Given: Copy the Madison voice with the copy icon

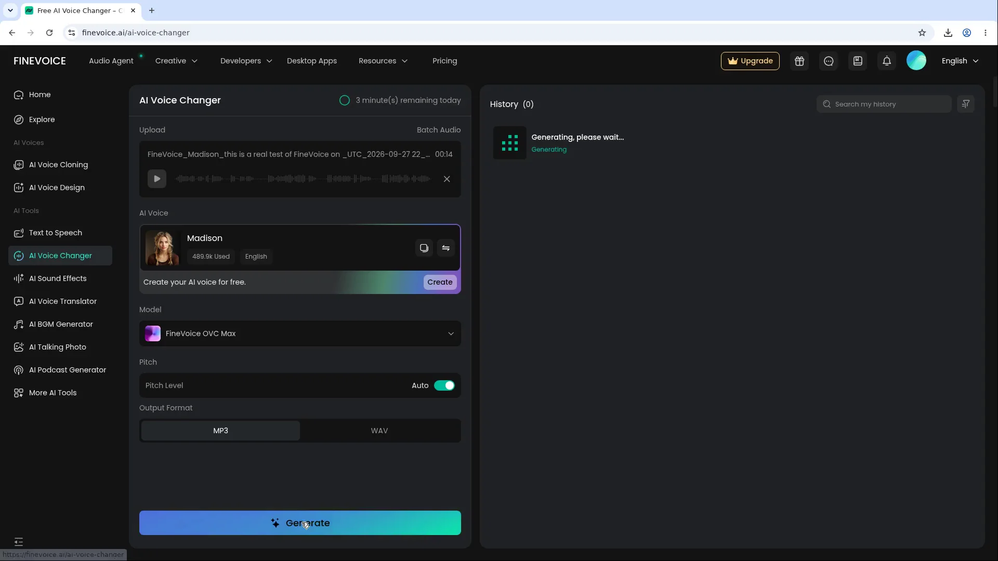Looking at the screenshot, I should tap(424, 248).
